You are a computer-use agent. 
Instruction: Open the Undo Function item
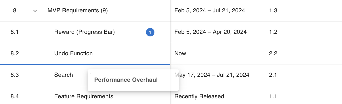click(73, 54)
